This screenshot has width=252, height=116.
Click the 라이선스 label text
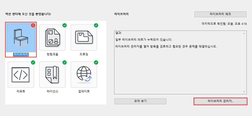coord(52,91)
